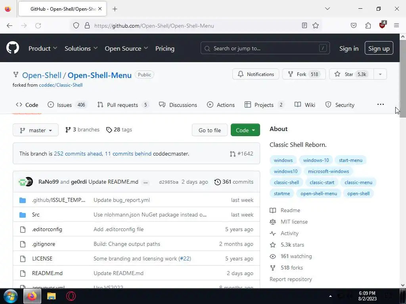The image size is (406, 304).
Task: Switch to the Projects tab
Action: click(x=264, y=104)
